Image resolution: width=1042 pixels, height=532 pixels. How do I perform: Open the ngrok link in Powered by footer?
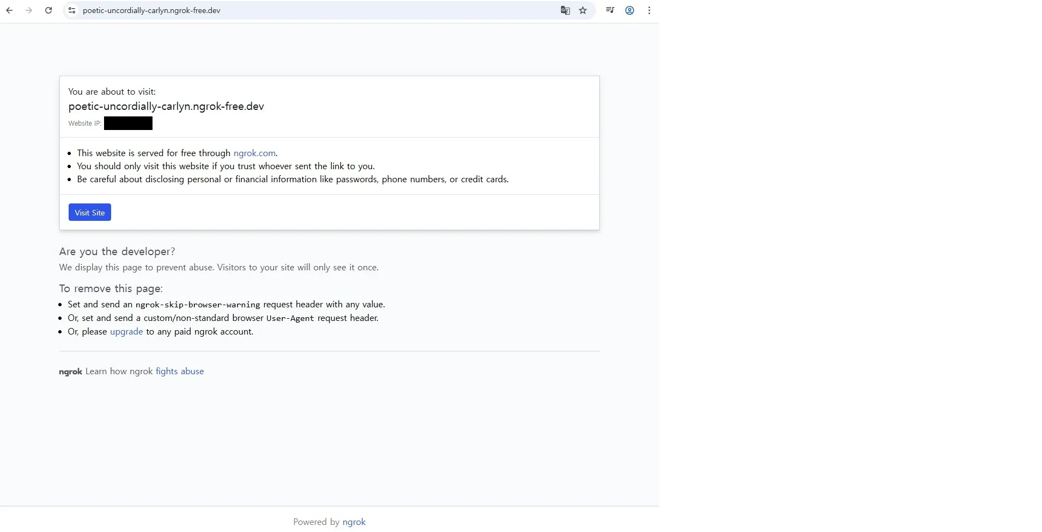(x=354, y=522)
